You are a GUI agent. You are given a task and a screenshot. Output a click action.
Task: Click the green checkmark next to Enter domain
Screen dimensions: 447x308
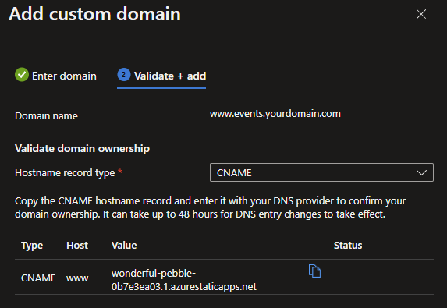[22, 75]
